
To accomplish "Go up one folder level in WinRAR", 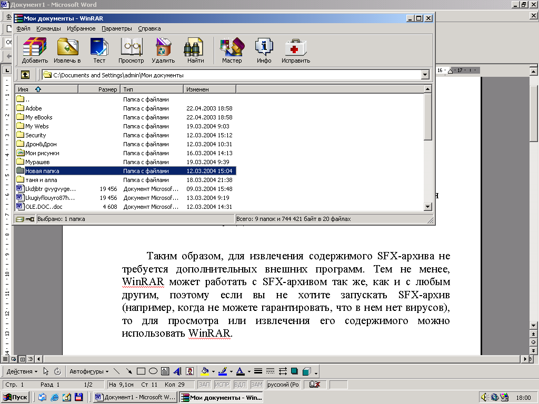I will pyautogui.click(x=25, y=75).
